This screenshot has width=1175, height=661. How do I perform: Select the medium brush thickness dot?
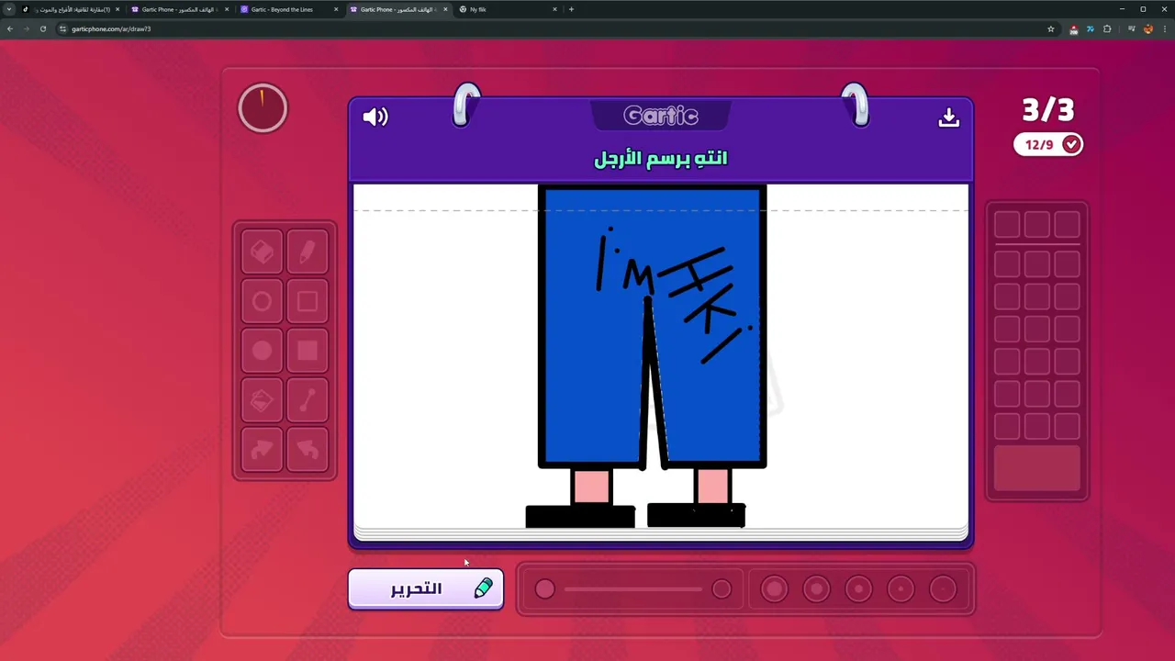click(858, 589)
